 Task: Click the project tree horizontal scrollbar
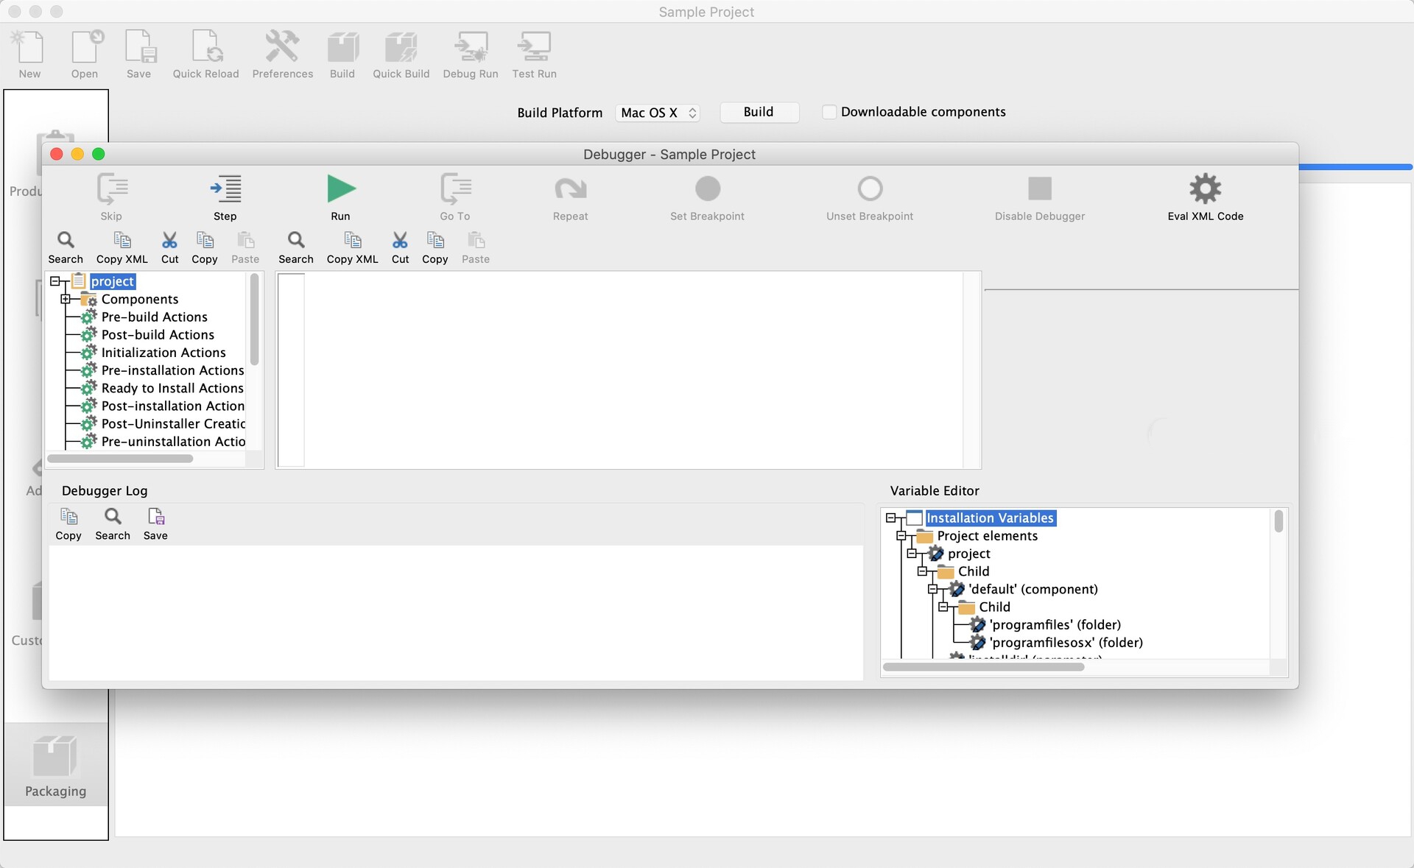(x=120, y=459)
